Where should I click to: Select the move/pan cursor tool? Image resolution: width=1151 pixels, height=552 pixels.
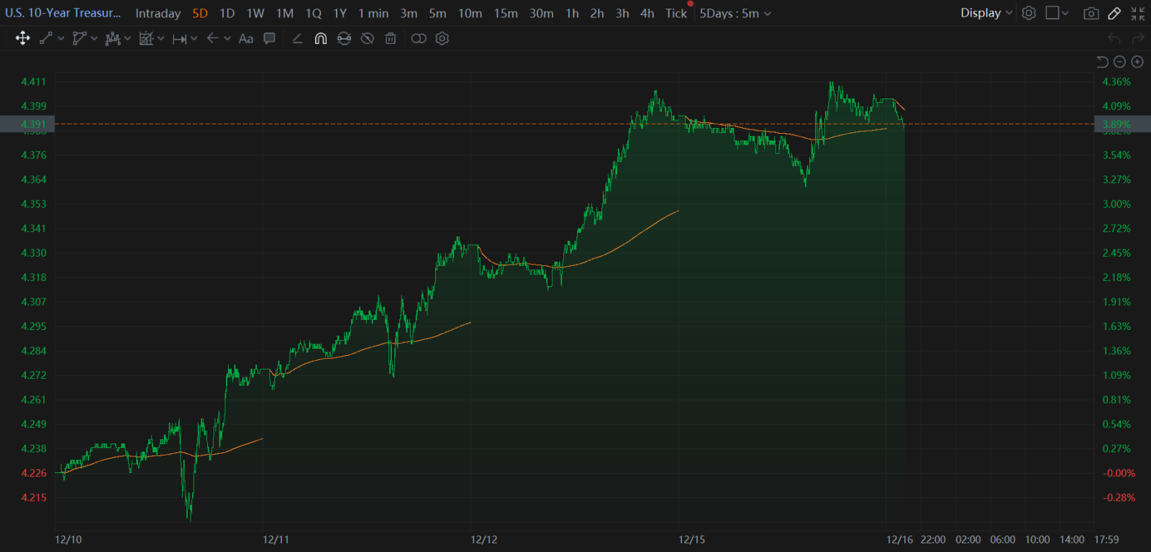point(22,38)
